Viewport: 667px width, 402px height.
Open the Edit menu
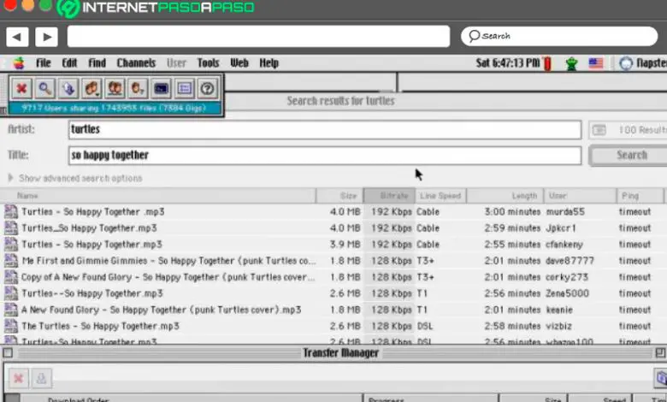tap(69, 63)
